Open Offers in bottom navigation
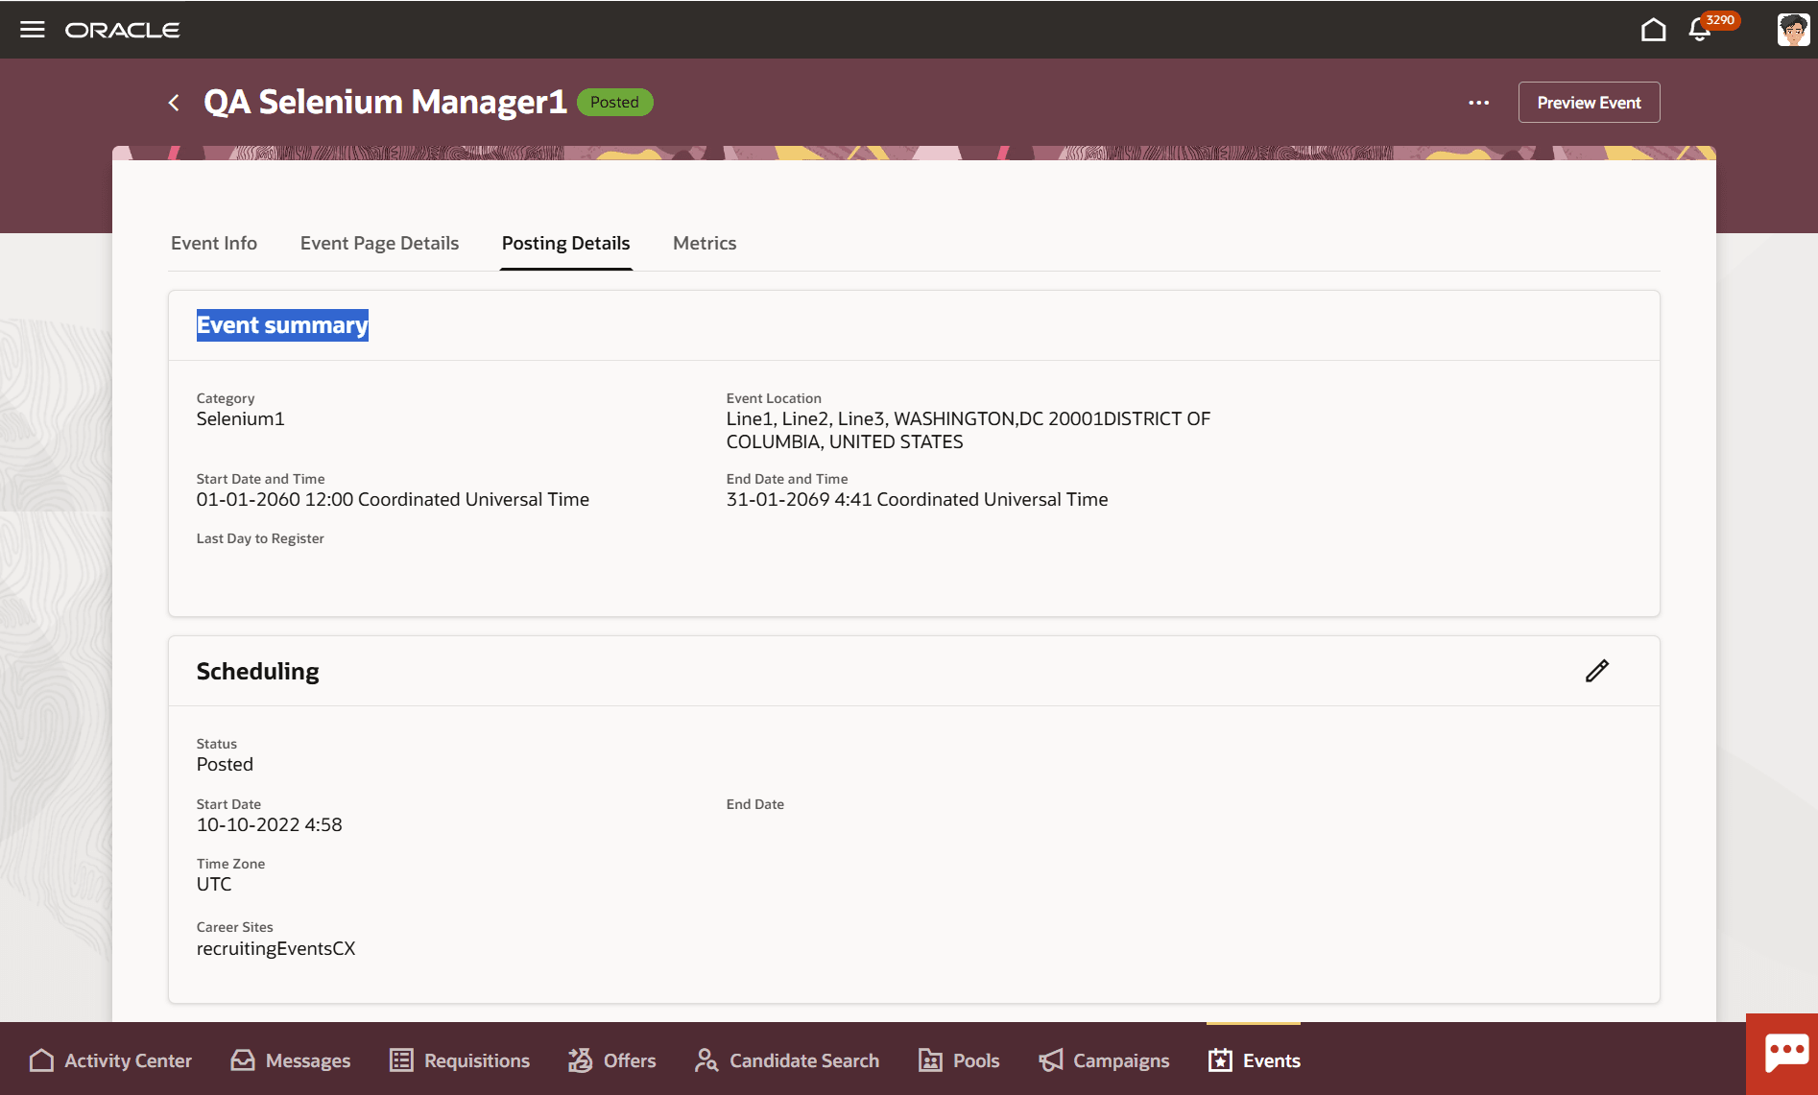This screenshot has height=1095, width=1818. point(611,1060)
